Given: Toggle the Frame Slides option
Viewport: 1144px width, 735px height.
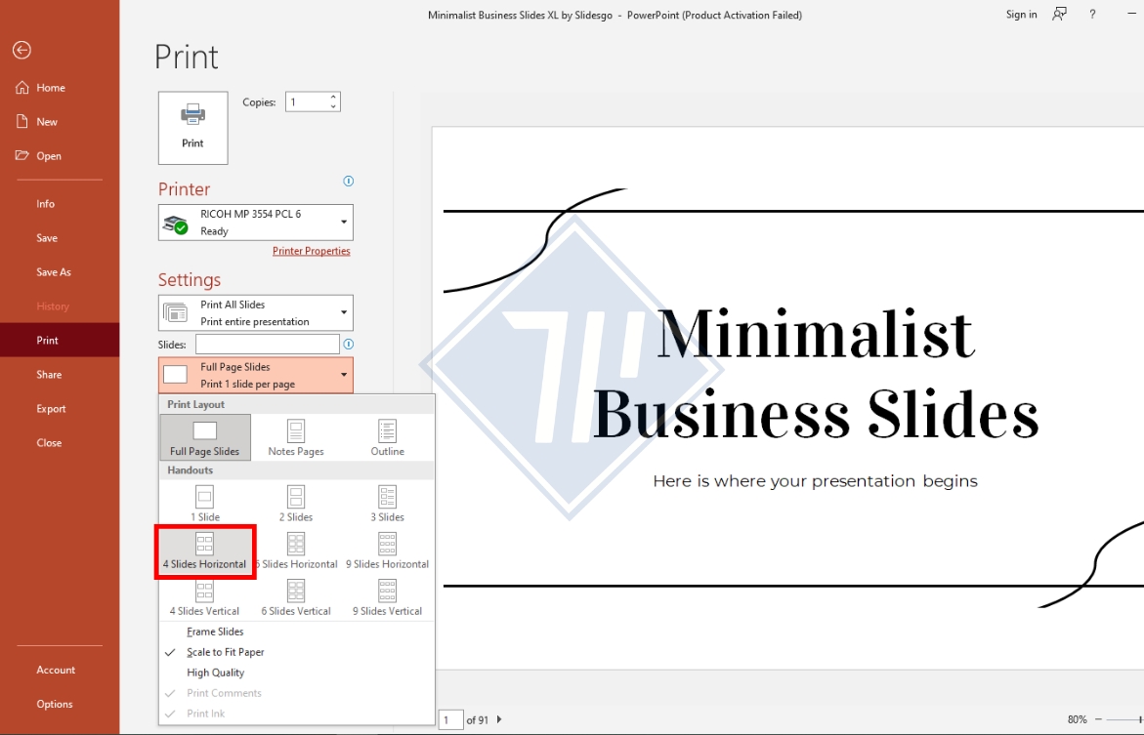Looking at the screenshot, I should click(x=215, y=632).
